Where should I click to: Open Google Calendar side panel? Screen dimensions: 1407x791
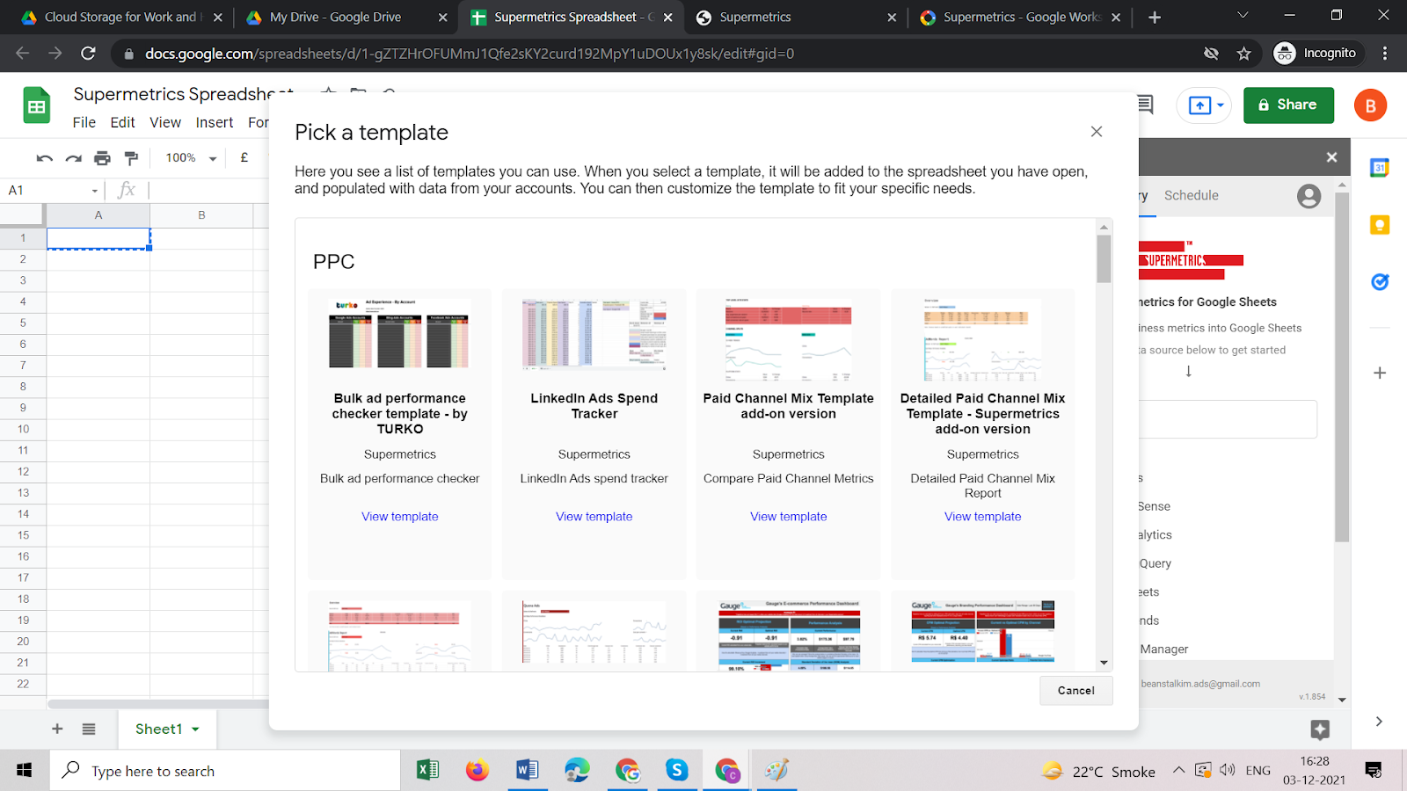click(x=1380, y=168)
